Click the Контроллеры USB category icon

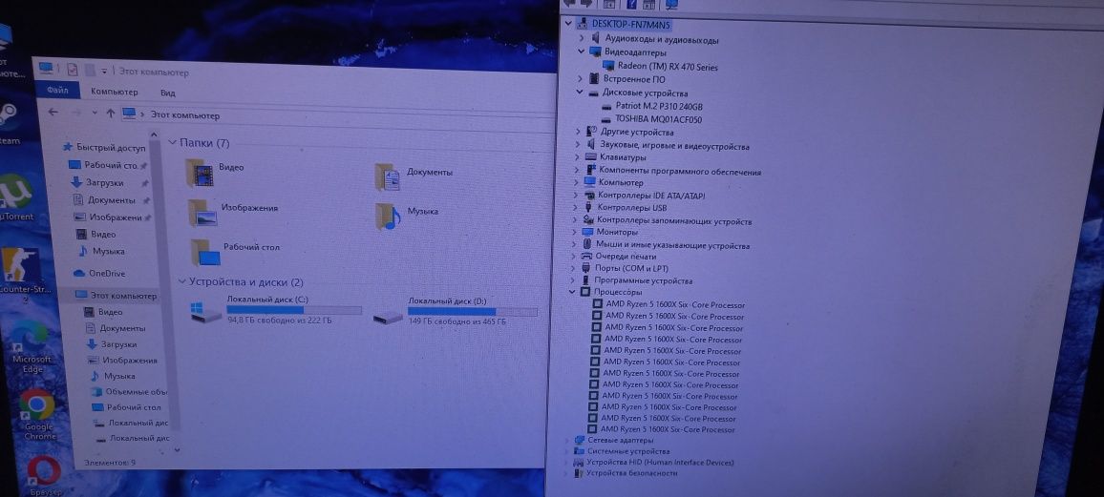click(x=588, y=207)
